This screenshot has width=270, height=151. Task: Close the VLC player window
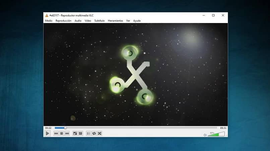tap(223, 15)
